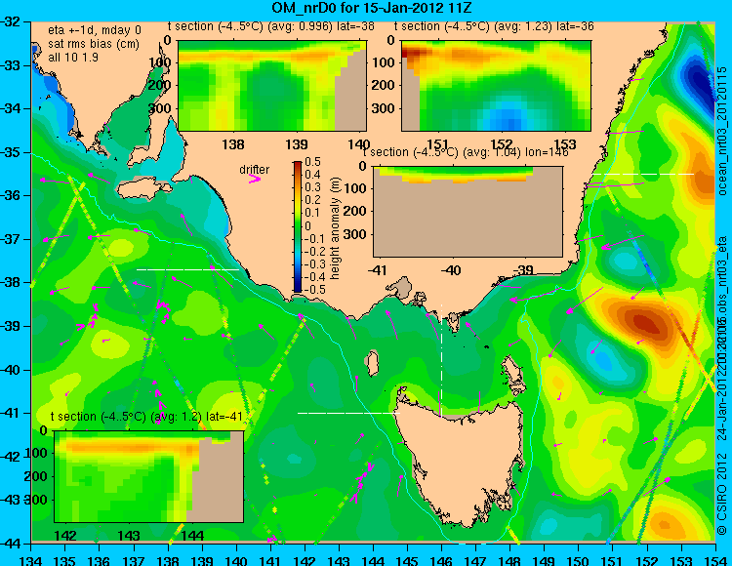The width and height of the screenshot is (732, 566).
Task: Click the '-32' latitude axis label
Action: pos(12,21)
